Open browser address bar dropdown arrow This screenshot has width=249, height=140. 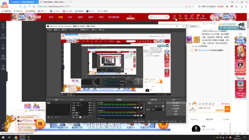192,7
